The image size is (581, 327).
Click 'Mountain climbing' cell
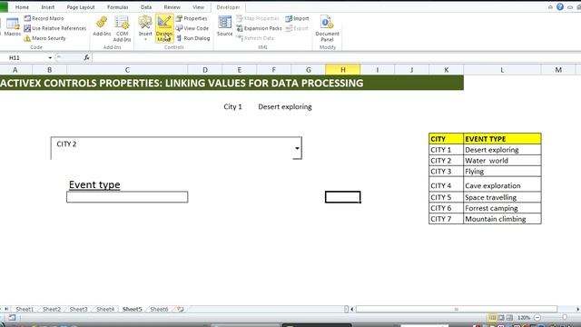[x=502, y=219]
